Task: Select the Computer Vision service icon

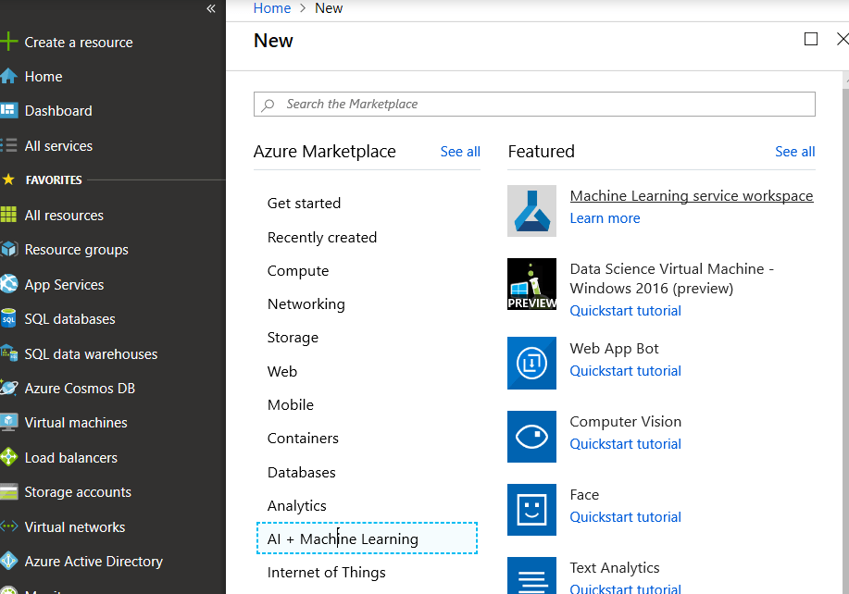Action: pos(531,436)
